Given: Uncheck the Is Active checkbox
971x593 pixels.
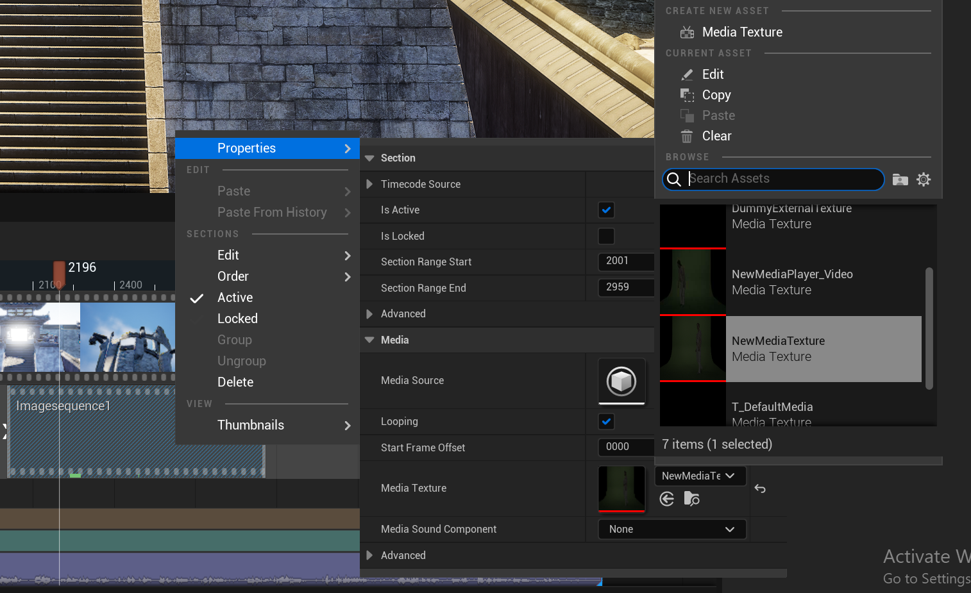Looking at the screenshot, I should point(606,210).
